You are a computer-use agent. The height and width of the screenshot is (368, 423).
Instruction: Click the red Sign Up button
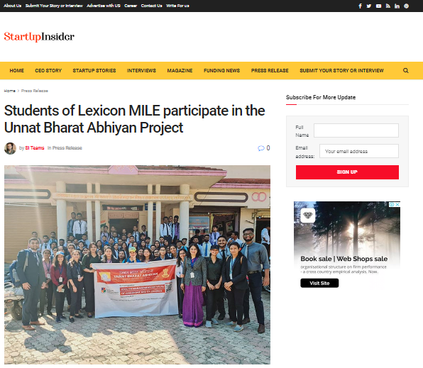[347, 172]
